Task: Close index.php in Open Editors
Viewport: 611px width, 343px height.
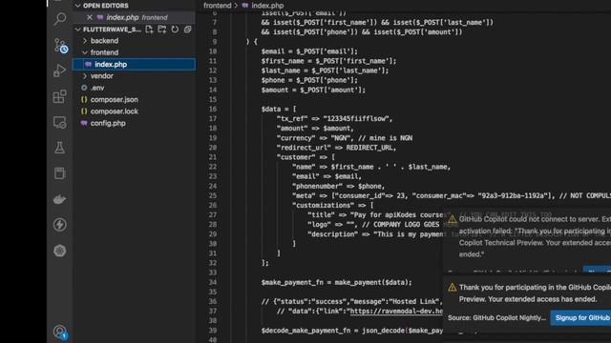Action: [x=90, y=17]
